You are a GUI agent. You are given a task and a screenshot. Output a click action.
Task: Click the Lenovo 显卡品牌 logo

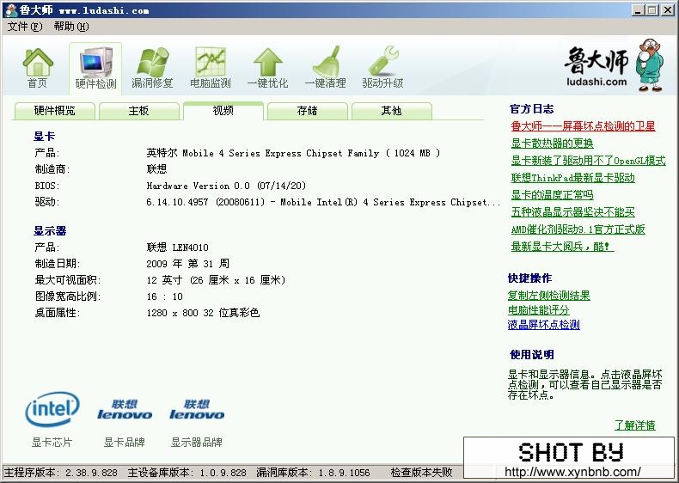coord(125,410)
